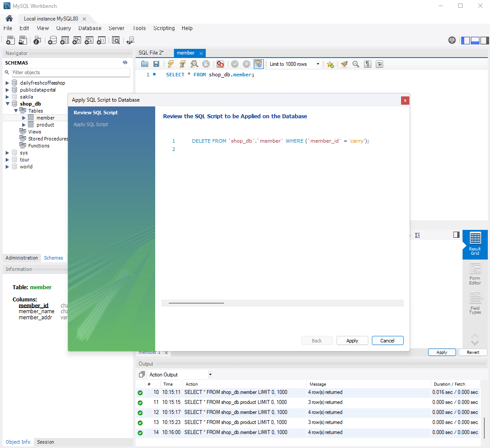Create a new view toolbar icon
This screenshot has height=448, width=490.
[77, 40]
